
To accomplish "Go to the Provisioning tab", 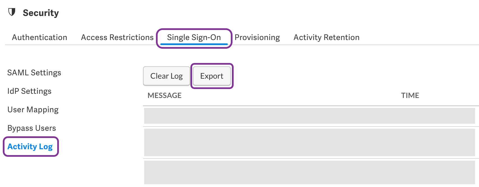I will (257, 38).
